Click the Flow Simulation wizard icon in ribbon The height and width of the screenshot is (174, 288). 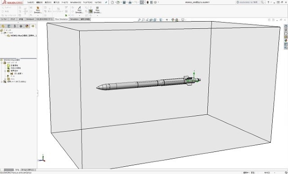click(38, 10)
